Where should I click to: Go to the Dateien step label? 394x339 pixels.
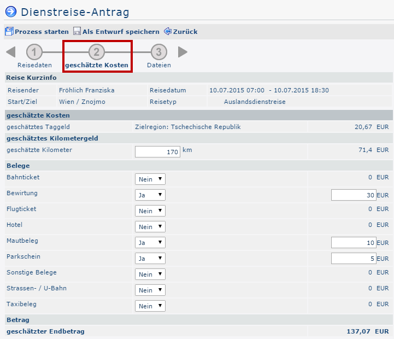coord(158,65)
